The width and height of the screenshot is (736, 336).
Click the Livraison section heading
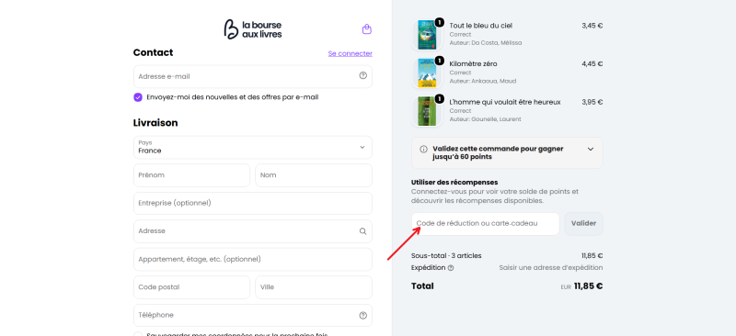point(155,123)
